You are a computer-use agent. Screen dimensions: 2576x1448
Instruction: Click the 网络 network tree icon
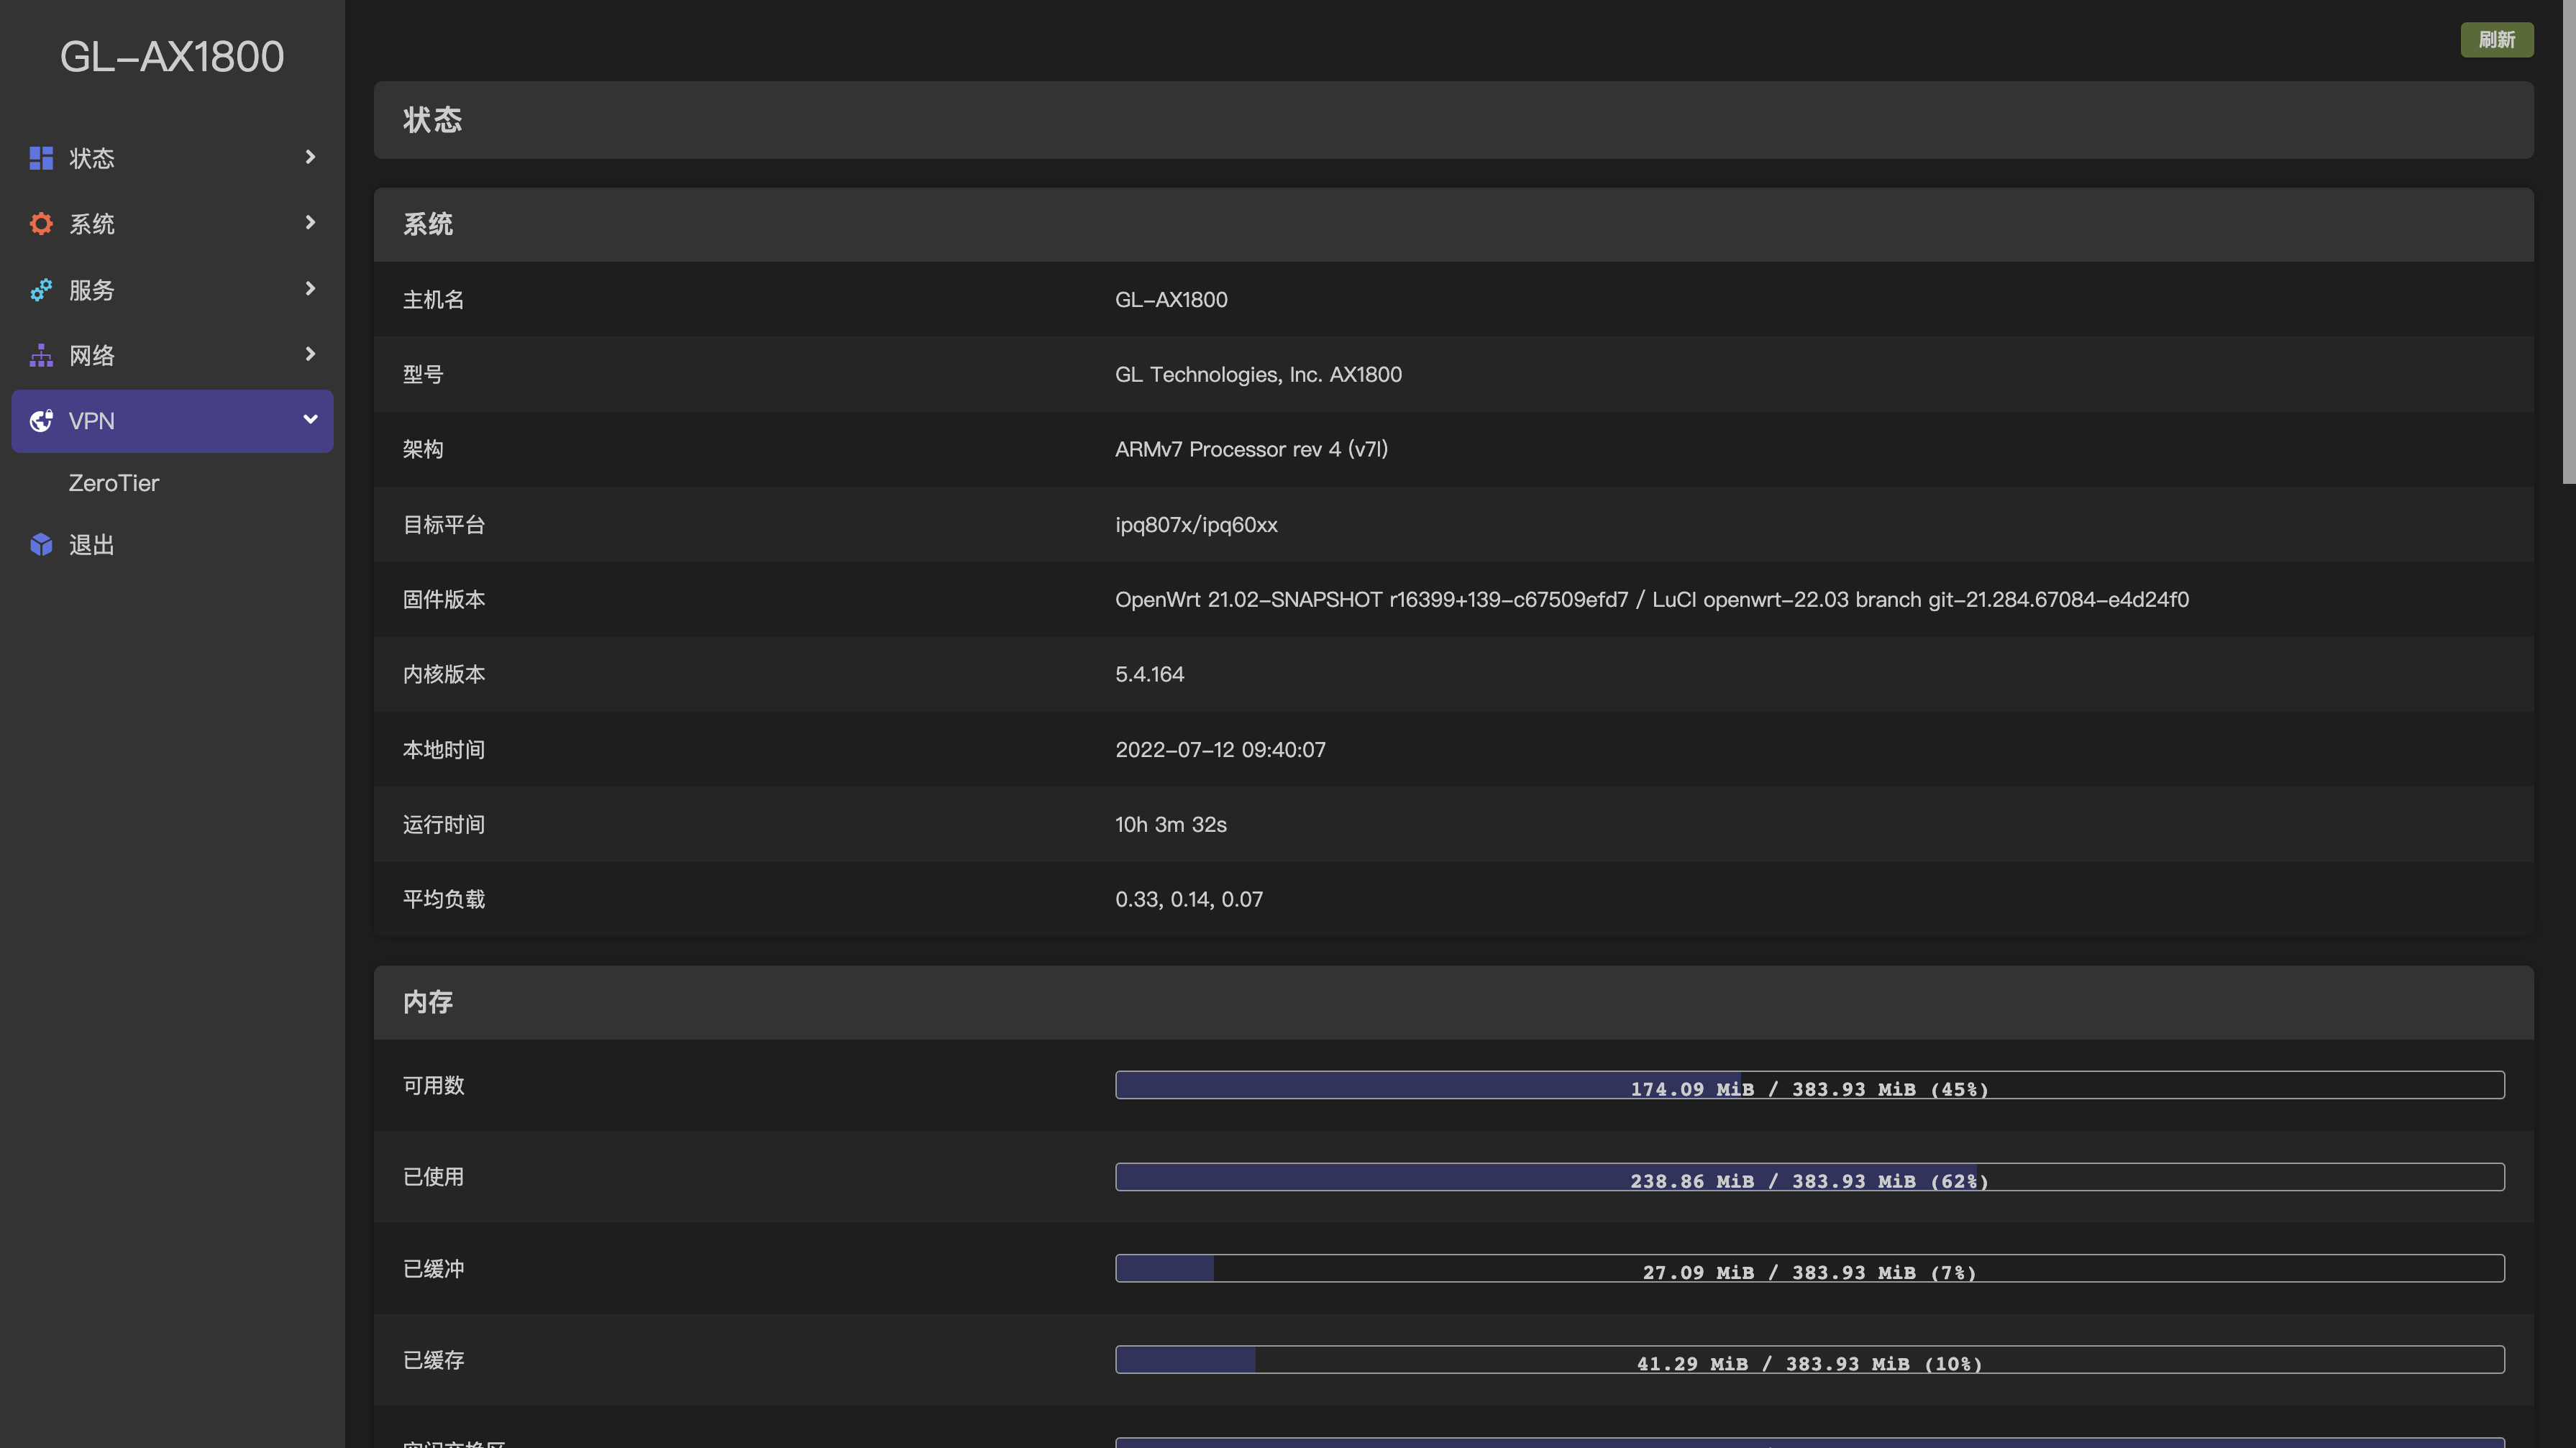point(41,355)
